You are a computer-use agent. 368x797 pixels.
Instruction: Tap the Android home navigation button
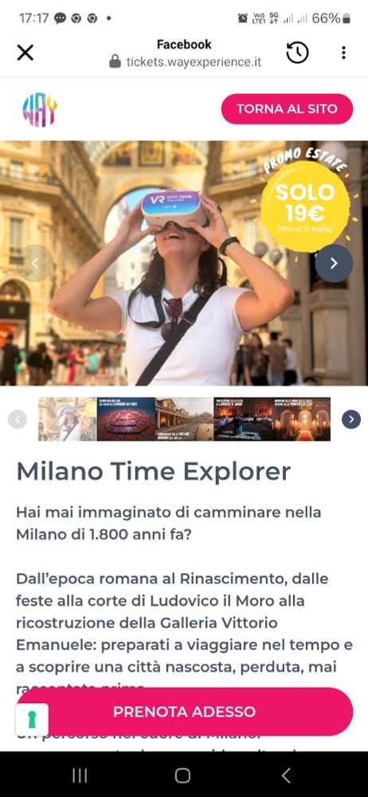(x=182, y=775)
